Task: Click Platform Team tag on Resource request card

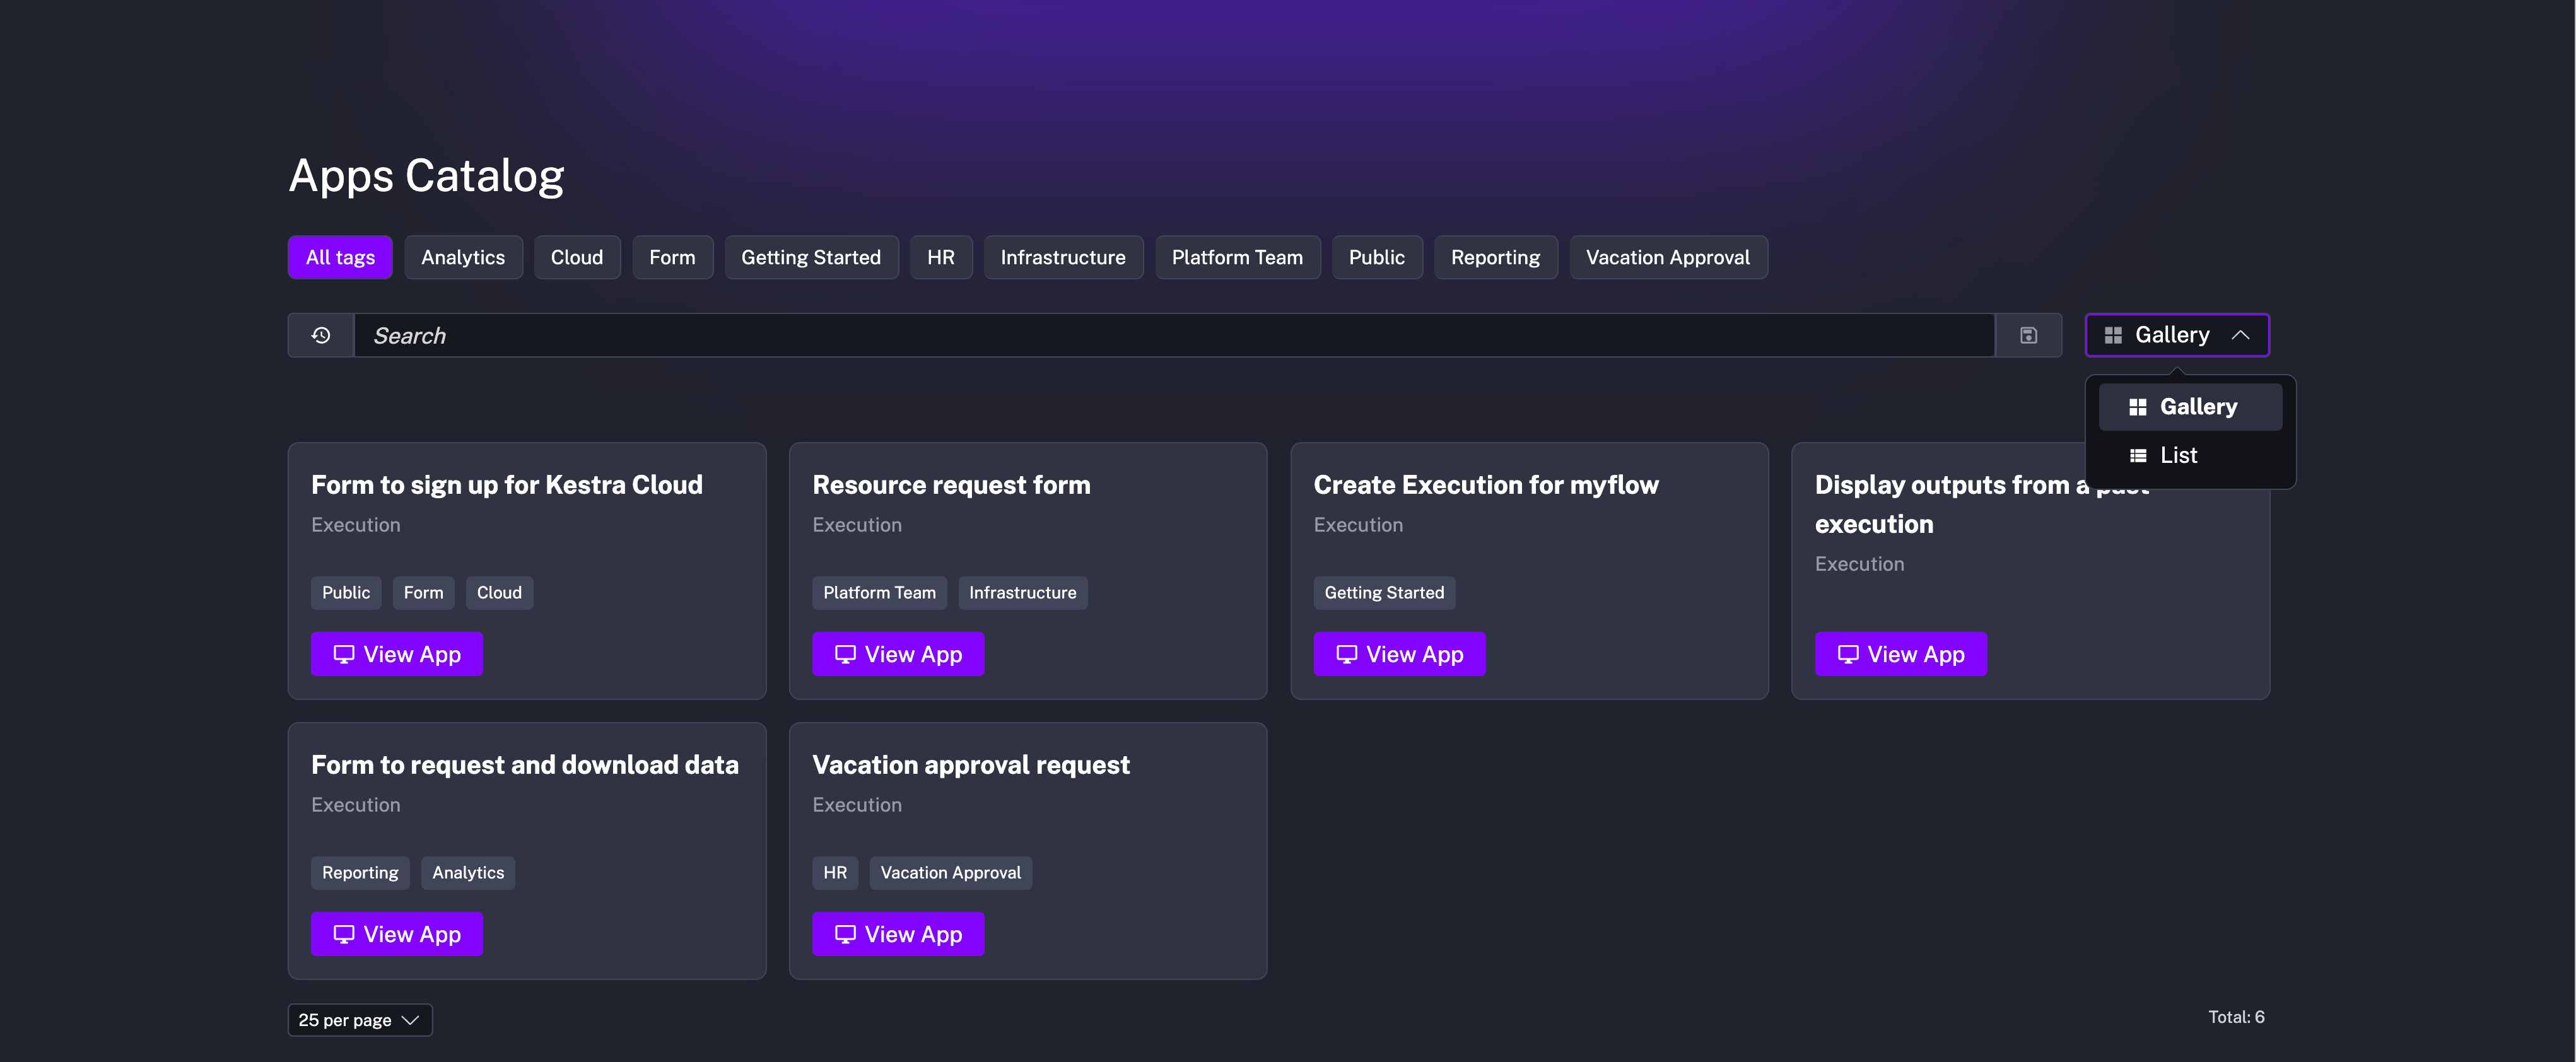Action: (879, 593)
